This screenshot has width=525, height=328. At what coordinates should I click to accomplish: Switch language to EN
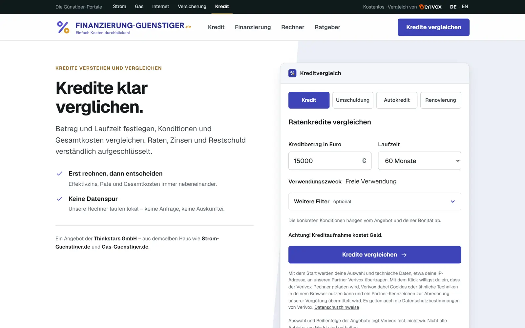(465, 7)
